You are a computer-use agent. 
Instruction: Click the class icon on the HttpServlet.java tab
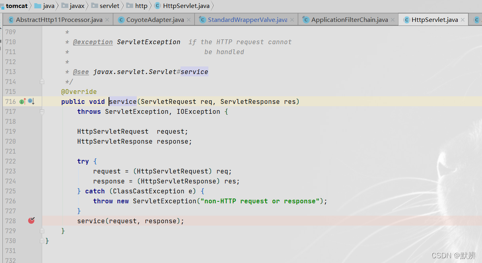(406, 19)
